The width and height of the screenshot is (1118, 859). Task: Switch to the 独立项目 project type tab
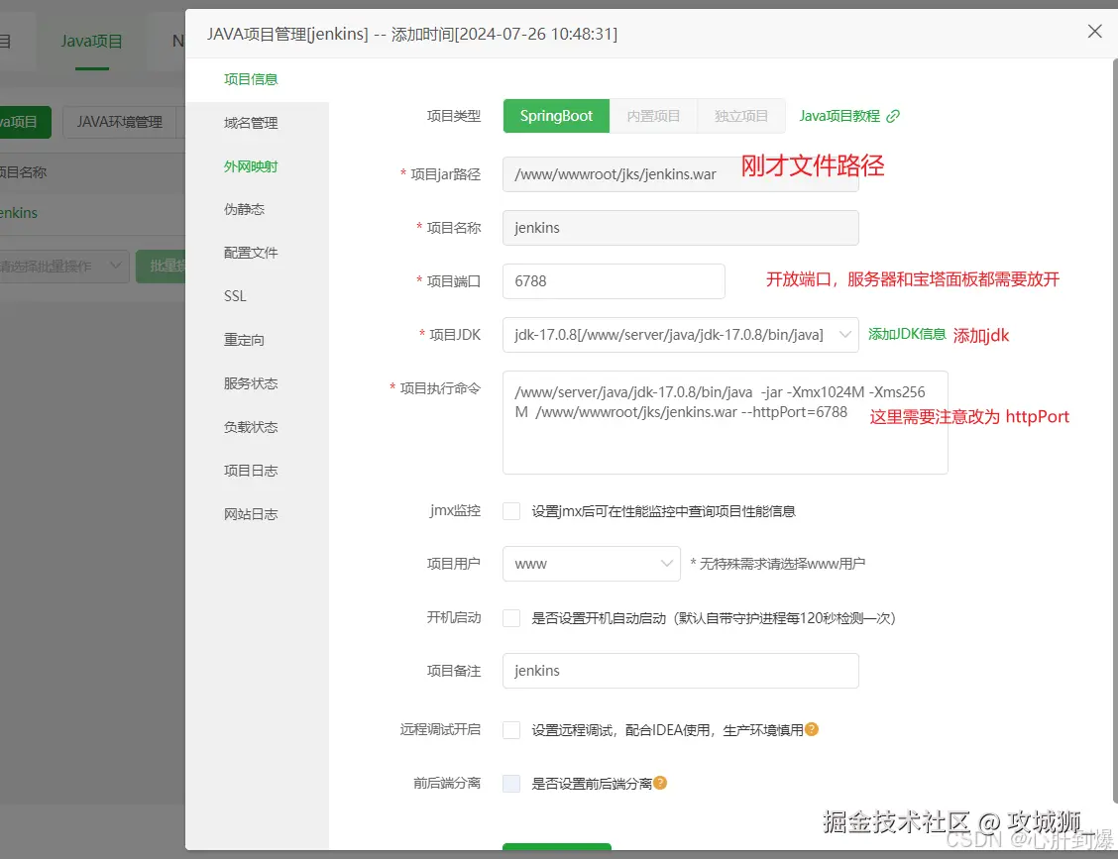coord(741,115)
